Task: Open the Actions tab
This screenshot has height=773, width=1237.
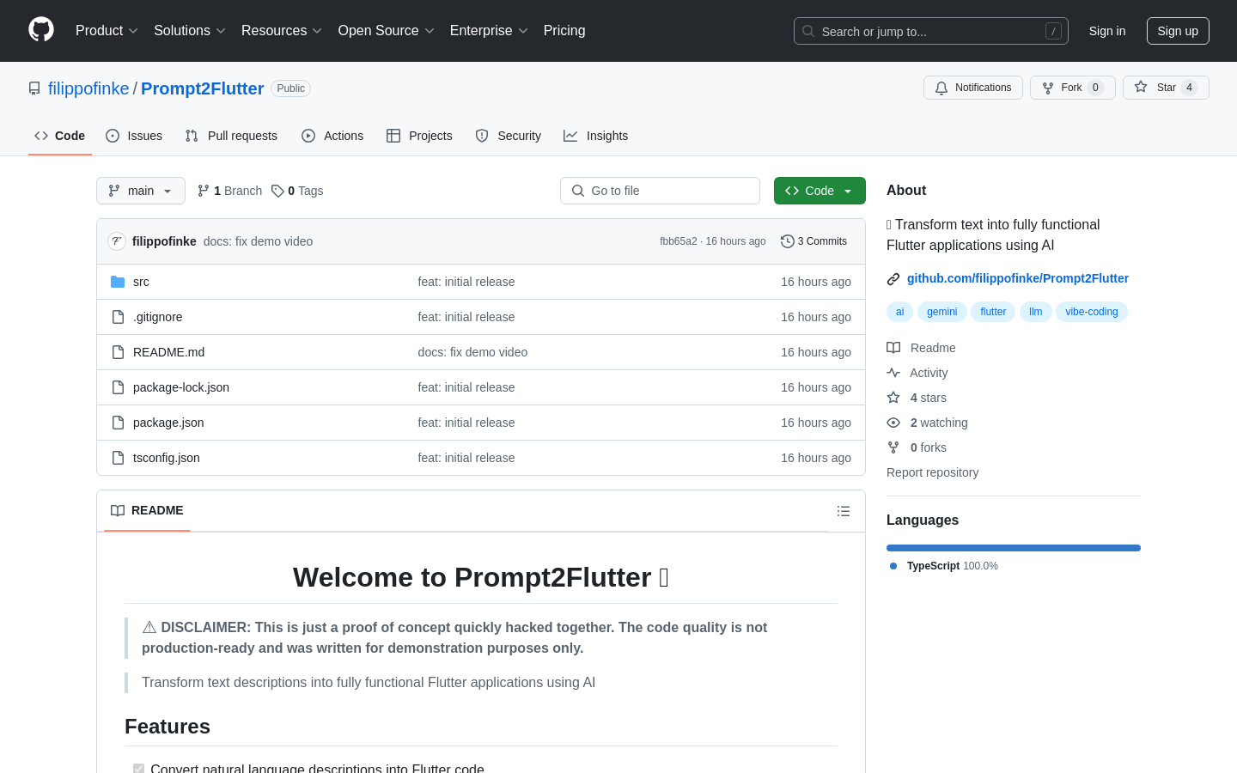Action: click(x=332, y=136)
